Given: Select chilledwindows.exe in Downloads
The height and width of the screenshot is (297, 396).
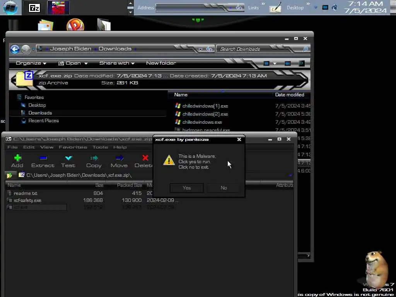Looking at the screenshot, I should (x=202, y=122).
